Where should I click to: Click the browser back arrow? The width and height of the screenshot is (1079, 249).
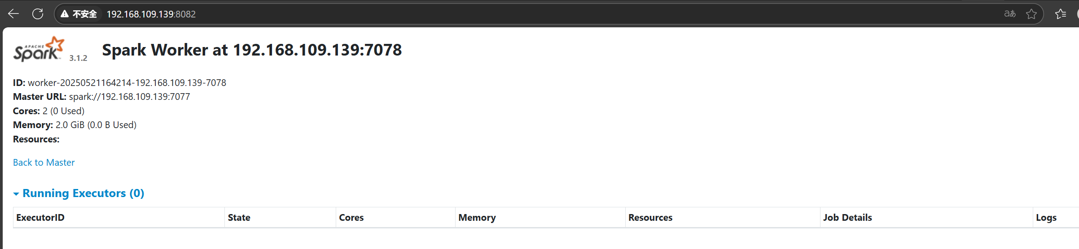[13, 14]
